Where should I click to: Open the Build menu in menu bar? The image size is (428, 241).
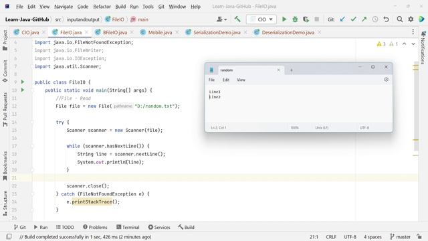120,6
